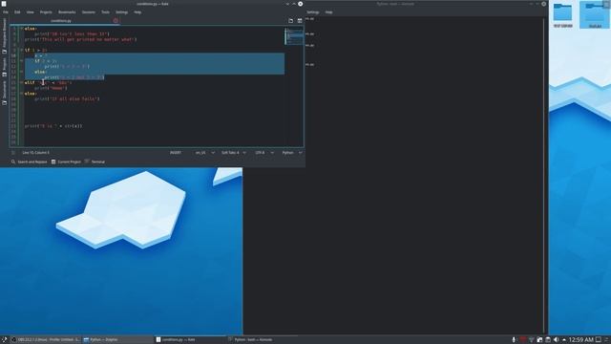
Task: Open the Edit menu in Kate
Action: click(x=17, y=12)
